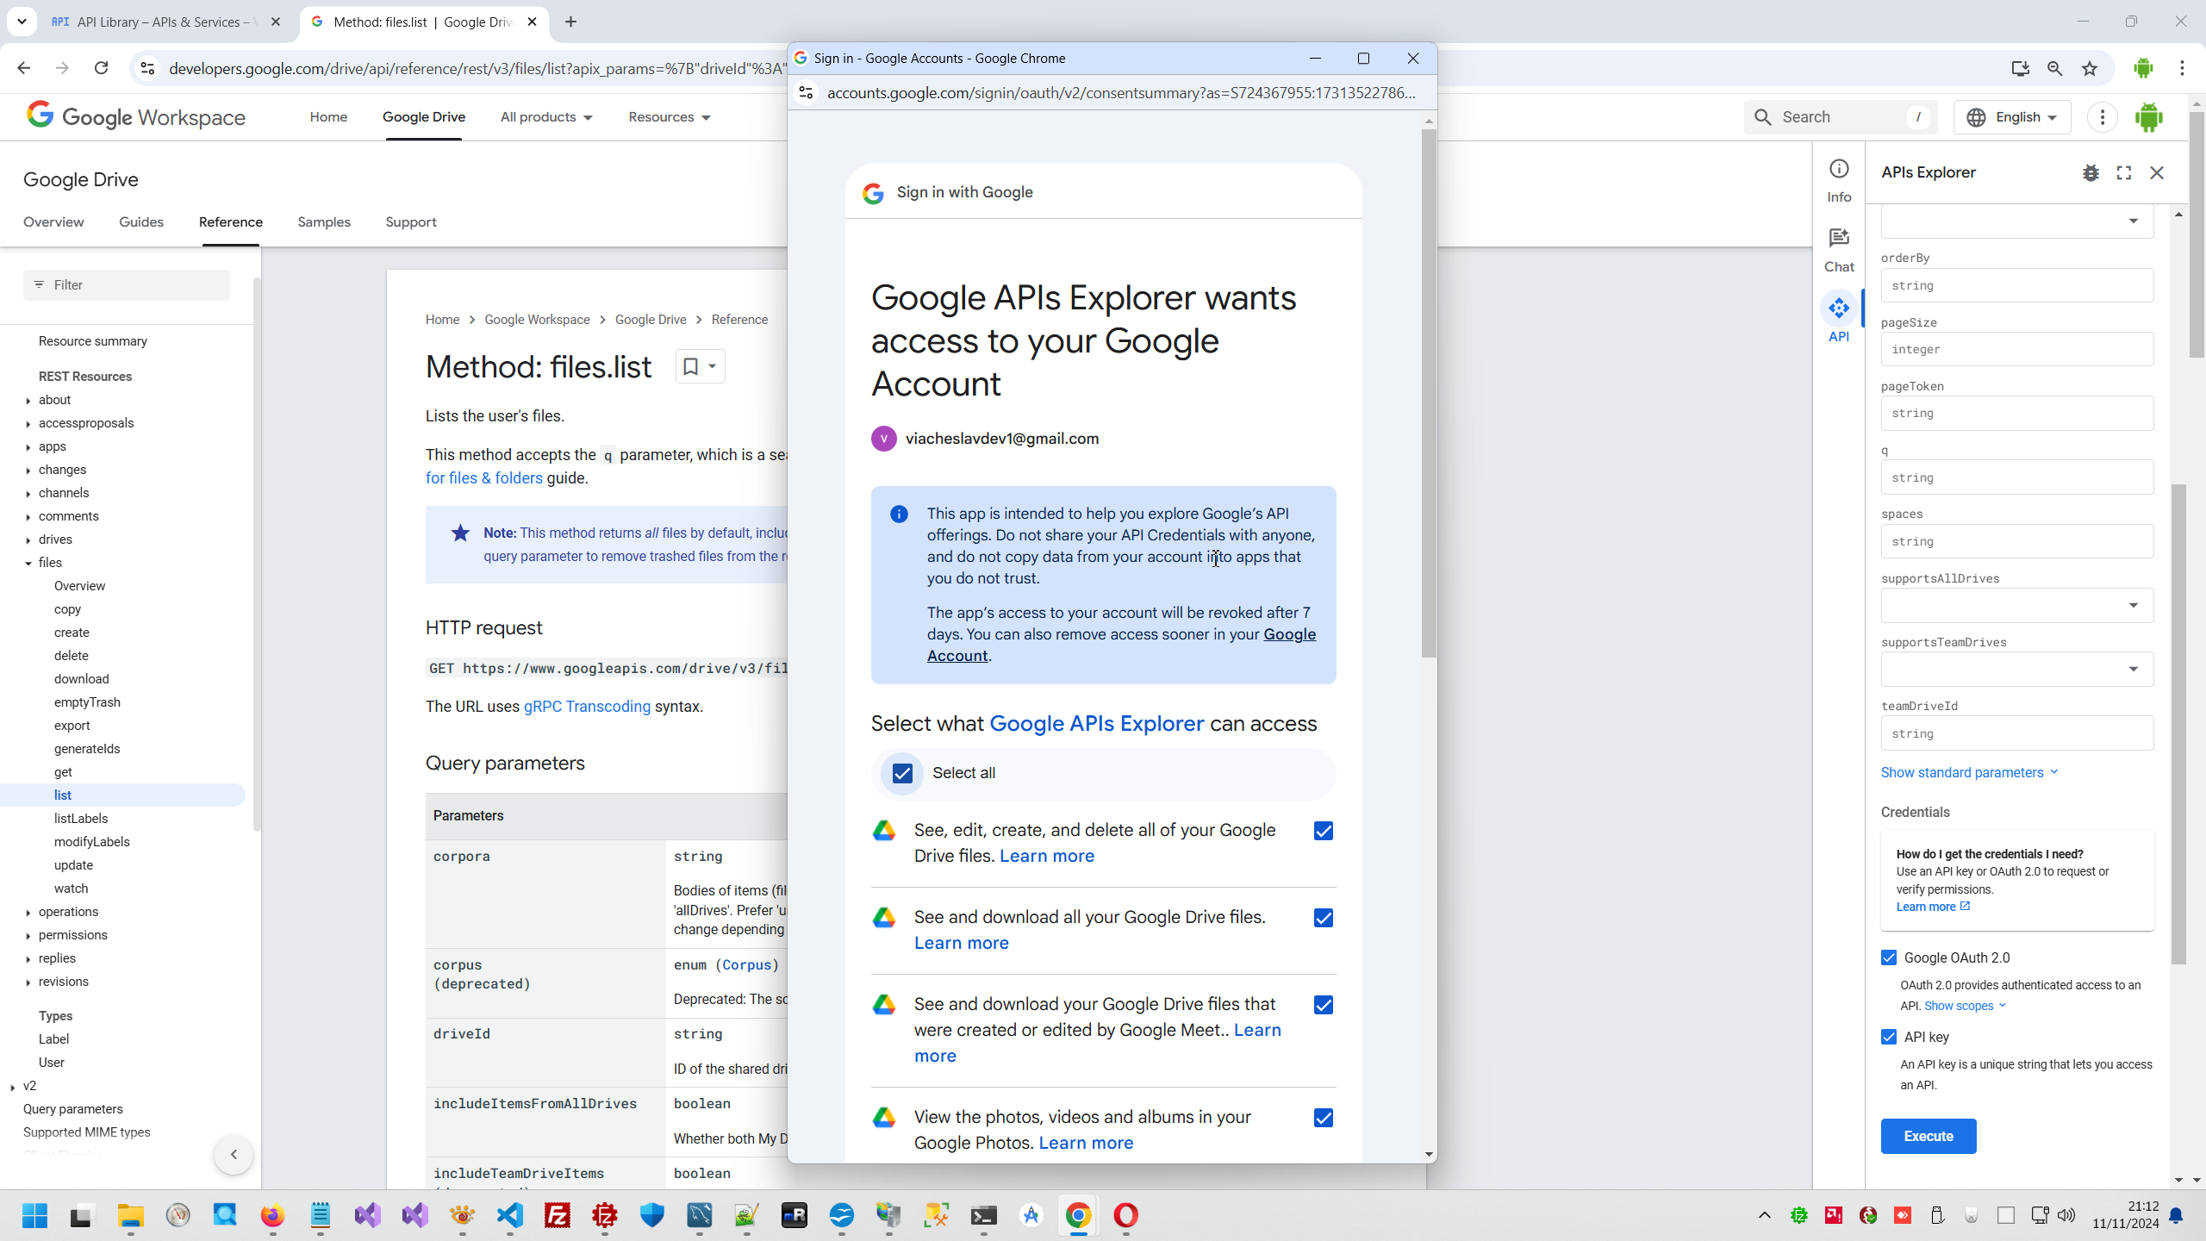Viewport: 2206px width, 1241px height.
Task: Switch to the Samples tab
Action: pos(324,222)
